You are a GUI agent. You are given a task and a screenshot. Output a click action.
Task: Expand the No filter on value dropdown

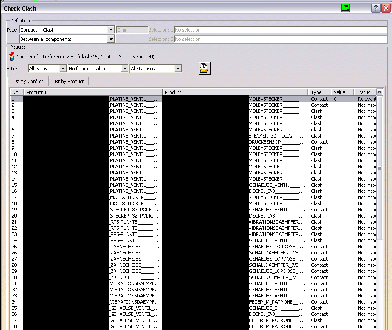click(x=125, y=69)
